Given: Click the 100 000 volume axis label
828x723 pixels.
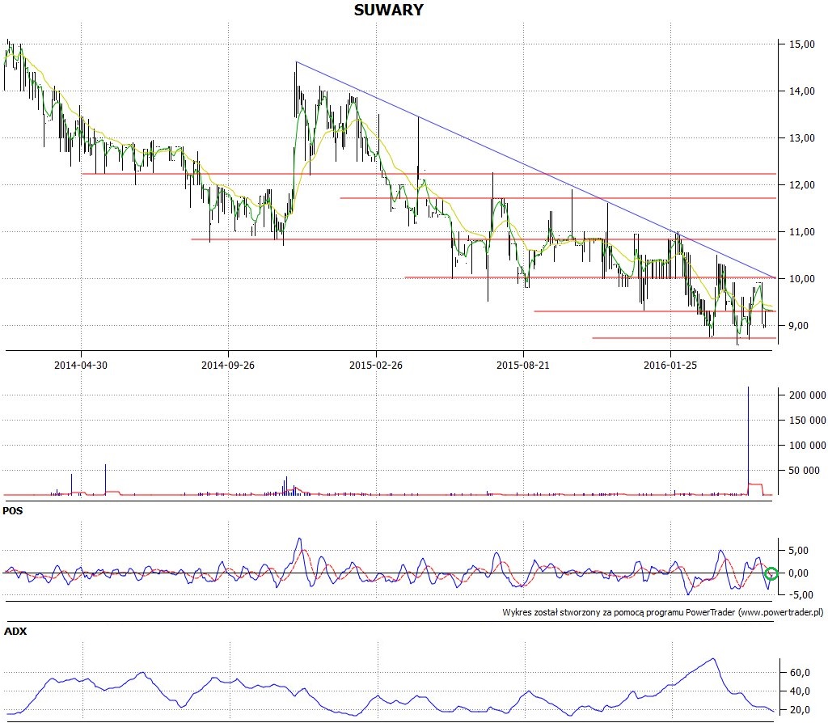Looking at the screenshot, I should (808, 446).
